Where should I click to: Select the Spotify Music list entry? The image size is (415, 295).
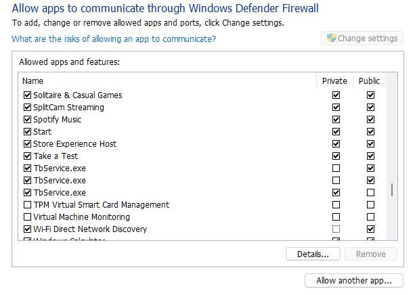tap(57, 120)
